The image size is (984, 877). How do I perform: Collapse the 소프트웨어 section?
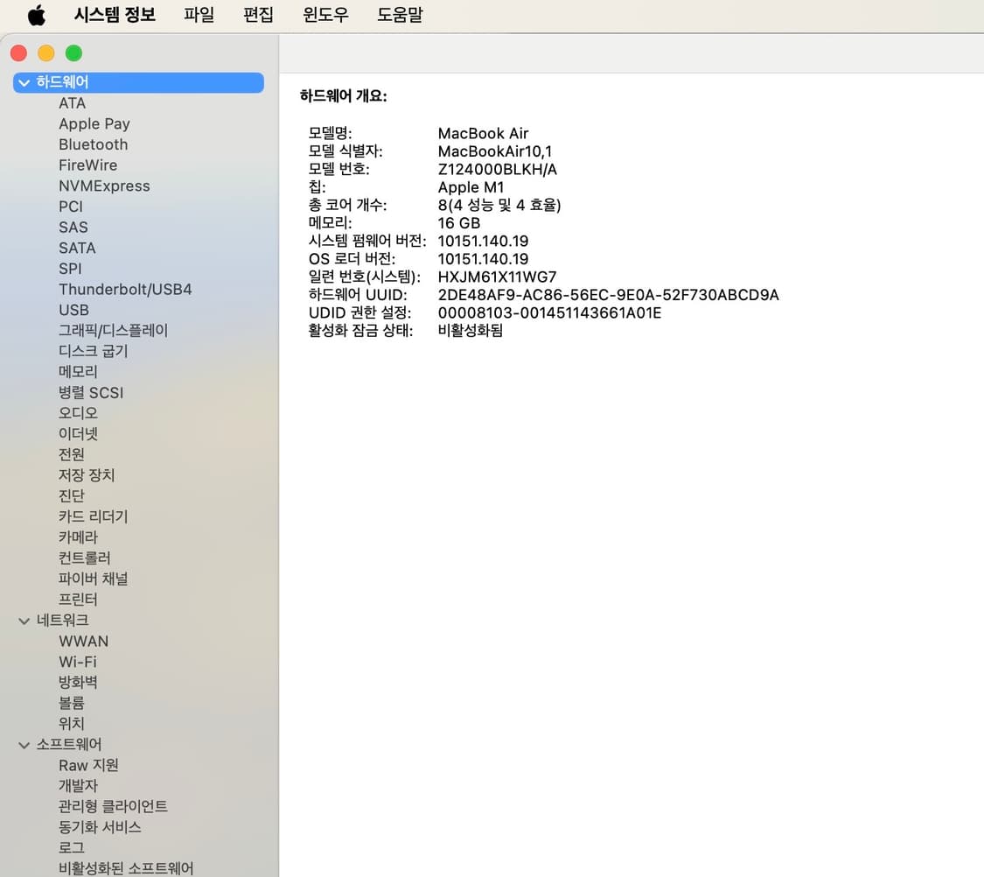(x=24, y=744)
